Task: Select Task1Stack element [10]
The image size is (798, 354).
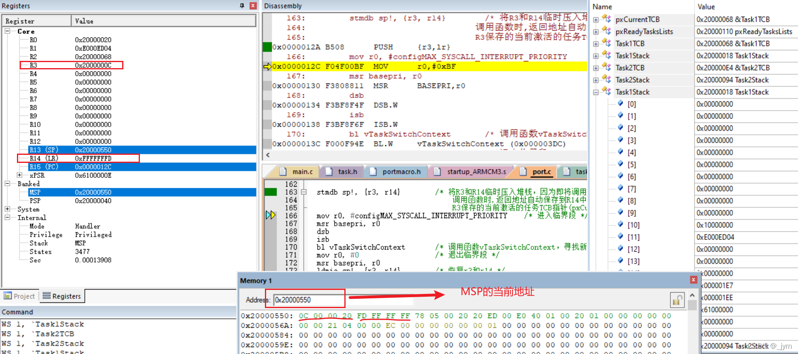Action: tap(633, 225)
